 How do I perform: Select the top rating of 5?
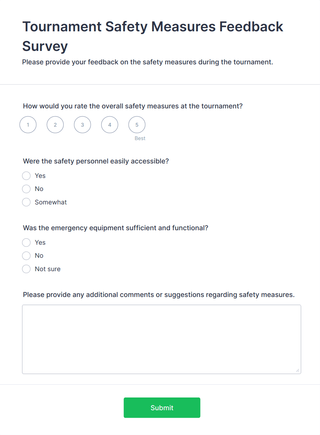point(137,125)
